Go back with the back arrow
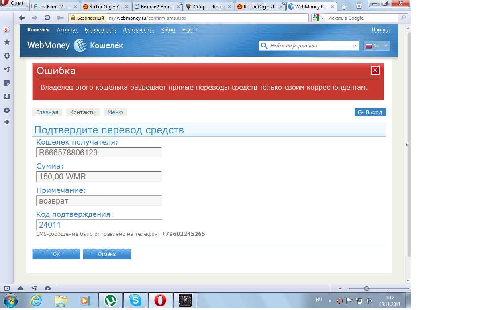This screenshot has height=310, width=482. (x=22, y=18)
